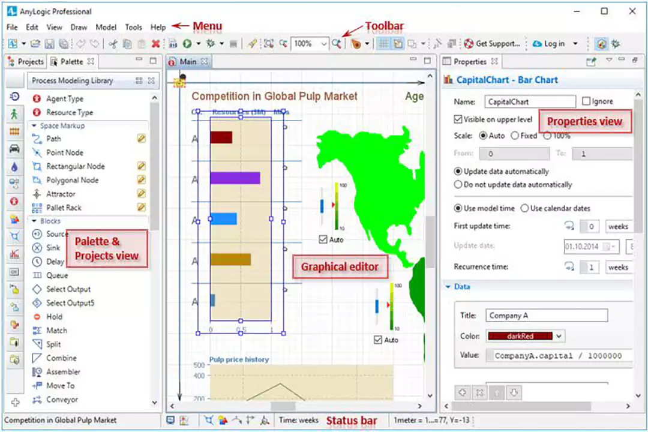The image size is (648, 432).
Task: Click the edit pencil beside Path
Action: pyautogui.click(x=142, y=139)
